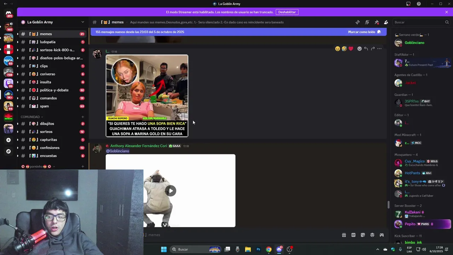Add channel to porninho category
Screen dimensions: 453x255
[83, 166]
